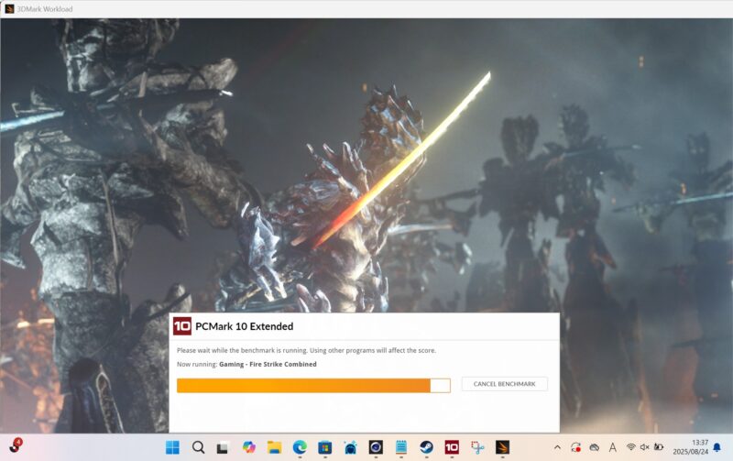Viewport: 733px width, 461px height.
Task: Click the Cancel Benchmark button
Action: coord(505,384)
